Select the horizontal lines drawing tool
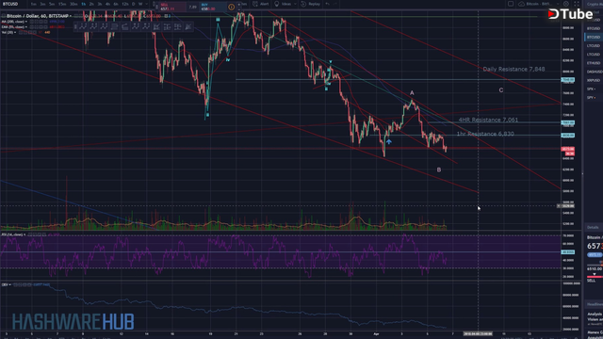The width and height of the screenshot is (603, 339). click(x=114, y=26)
